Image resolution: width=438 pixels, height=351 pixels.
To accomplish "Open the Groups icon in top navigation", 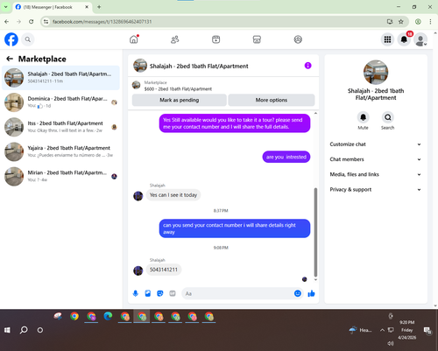I will click(298, 39).
